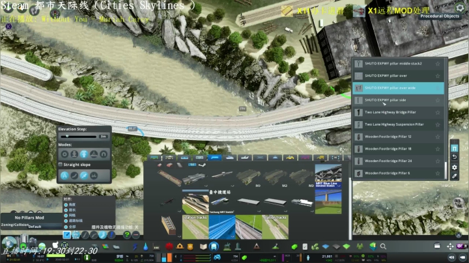Select the fourth alignment radio option
This screenshot has width=469, height=263.
pyautogui.click(x=66, y=221)
